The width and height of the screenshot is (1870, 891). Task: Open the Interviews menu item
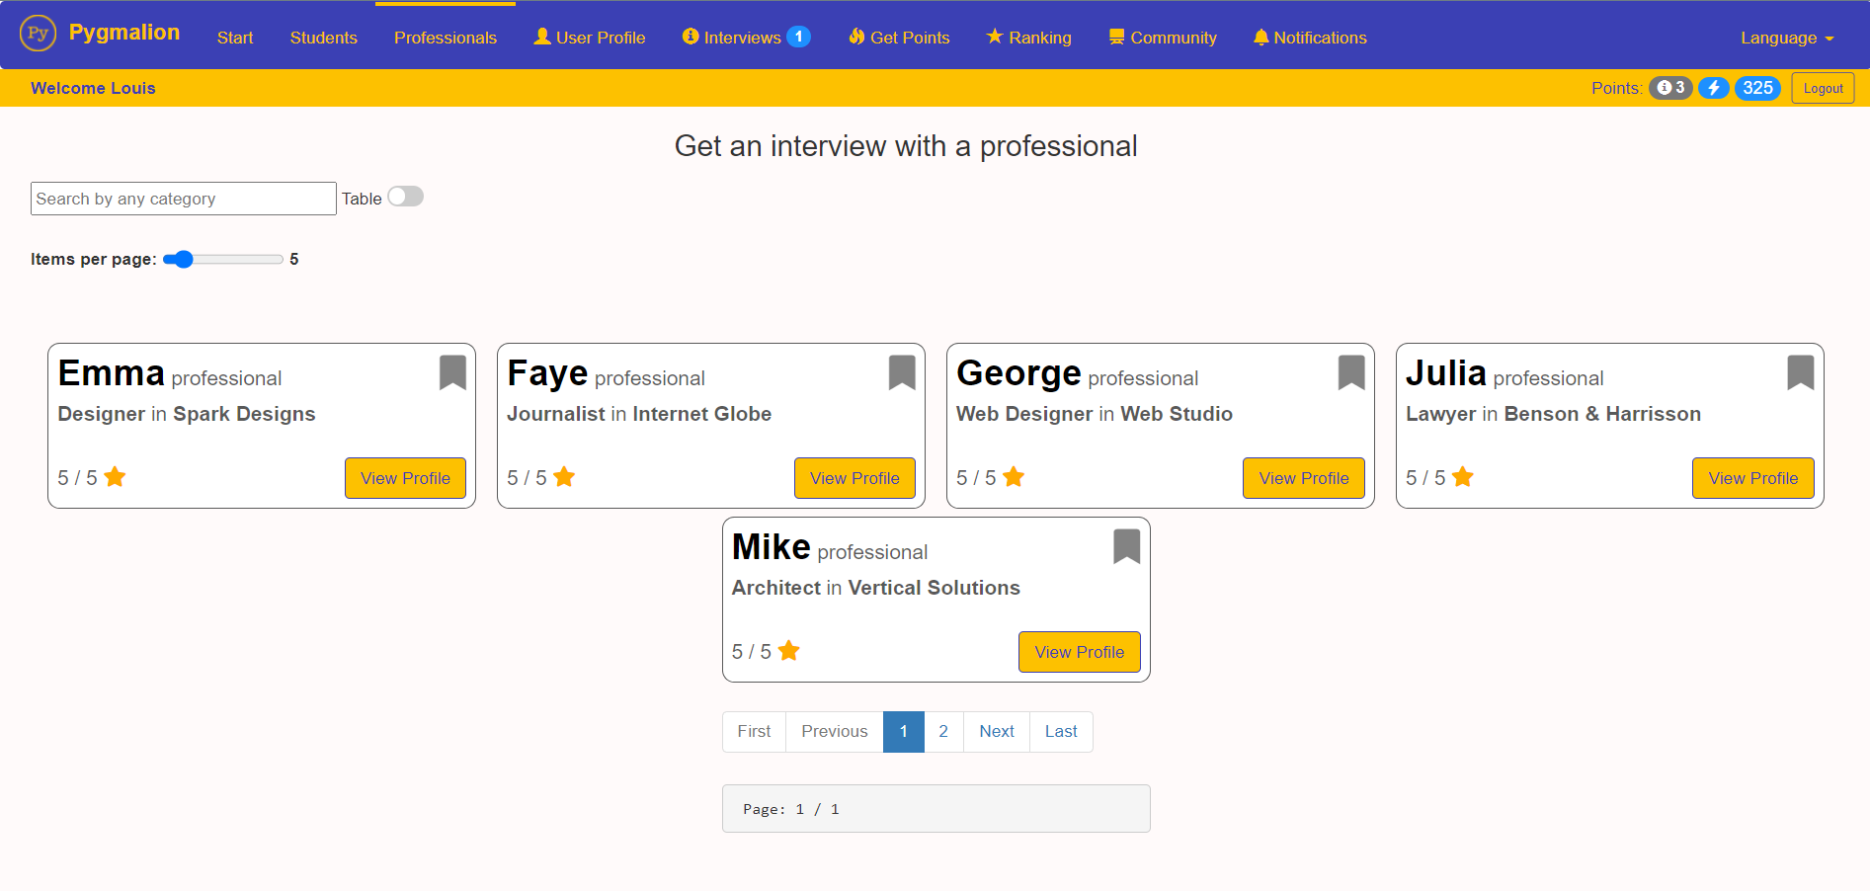(x=746, y=38)
